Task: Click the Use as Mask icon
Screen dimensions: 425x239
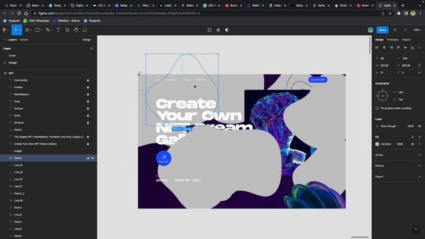Action: click(x=227, y=30)
